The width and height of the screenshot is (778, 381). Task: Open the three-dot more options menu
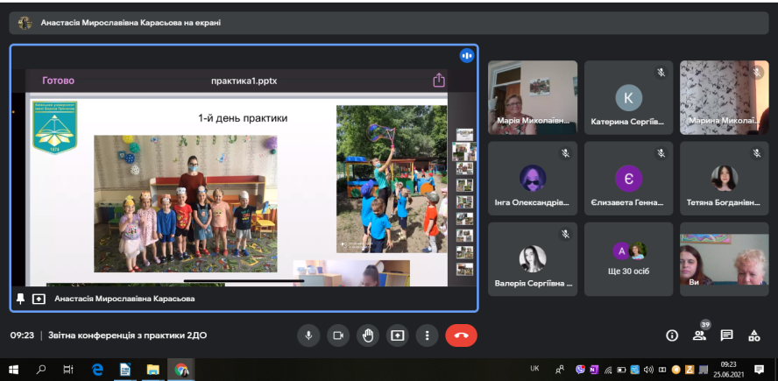coord(427,335)
